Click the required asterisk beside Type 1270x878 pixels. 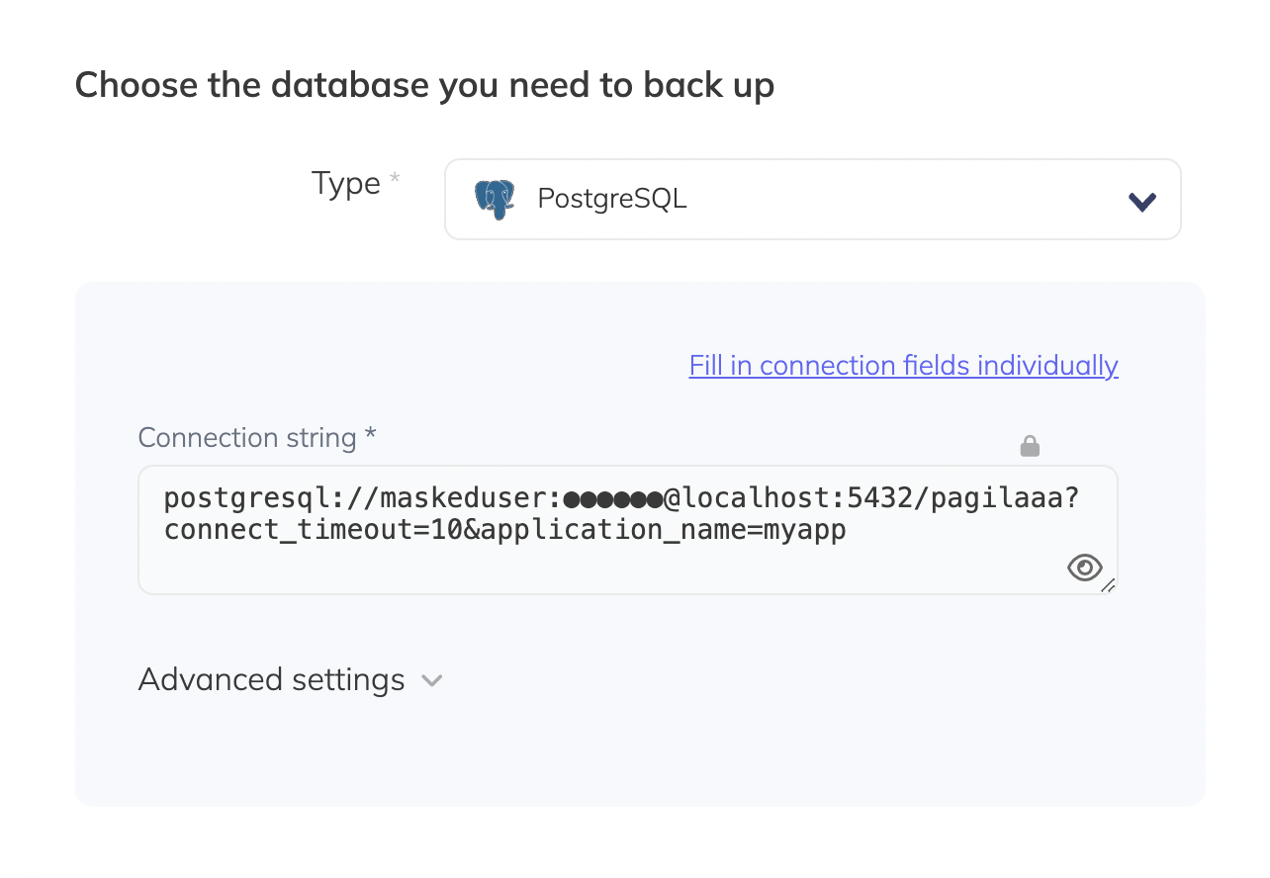pyautogui.click(x=395, y=179)
